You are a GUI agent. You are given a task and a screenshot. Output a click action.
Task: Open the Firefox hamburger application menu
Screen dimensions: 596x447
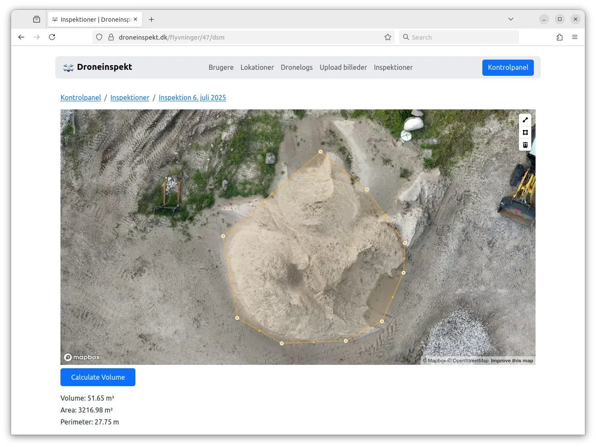[574, 37]
